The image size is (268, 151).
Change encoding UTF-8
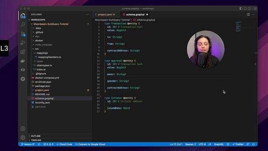coord(202,144)
